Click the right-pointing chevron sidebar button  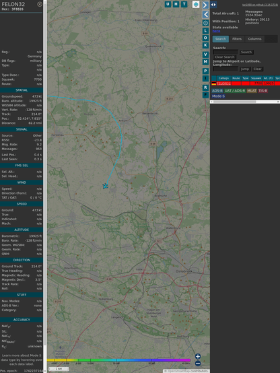pos(205,5)
